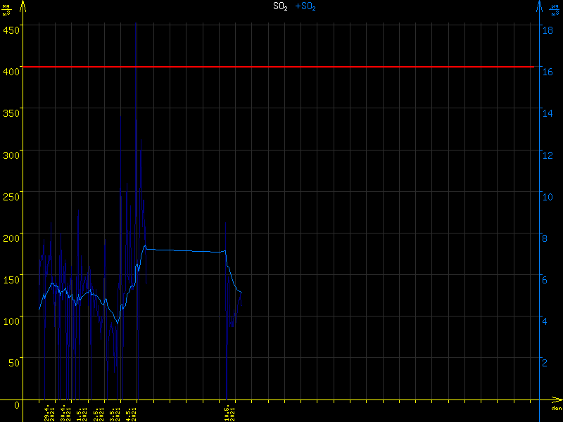Select the 1.5.2021 date label
Screen dimensions: 563x422
(x=82, y=412)
